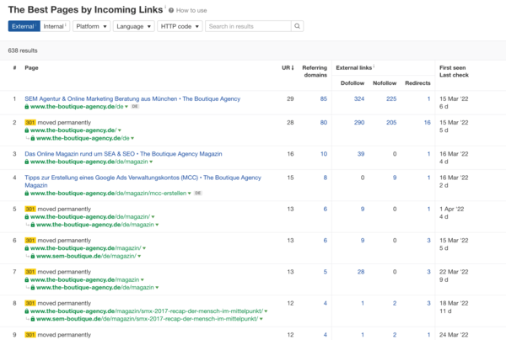This screenshot has height=340, width=506.
Task: Open the sem-boutique.de smx-2017-recap redirect target
Action: coord(147,319)
